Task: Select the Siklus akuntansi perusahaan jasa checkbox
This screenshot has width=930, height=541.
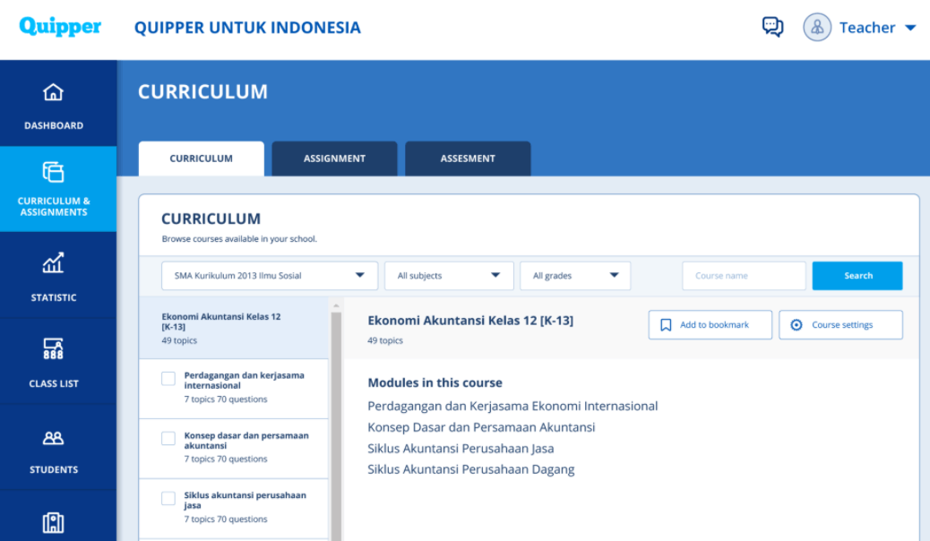Action: tap(168, 498)
